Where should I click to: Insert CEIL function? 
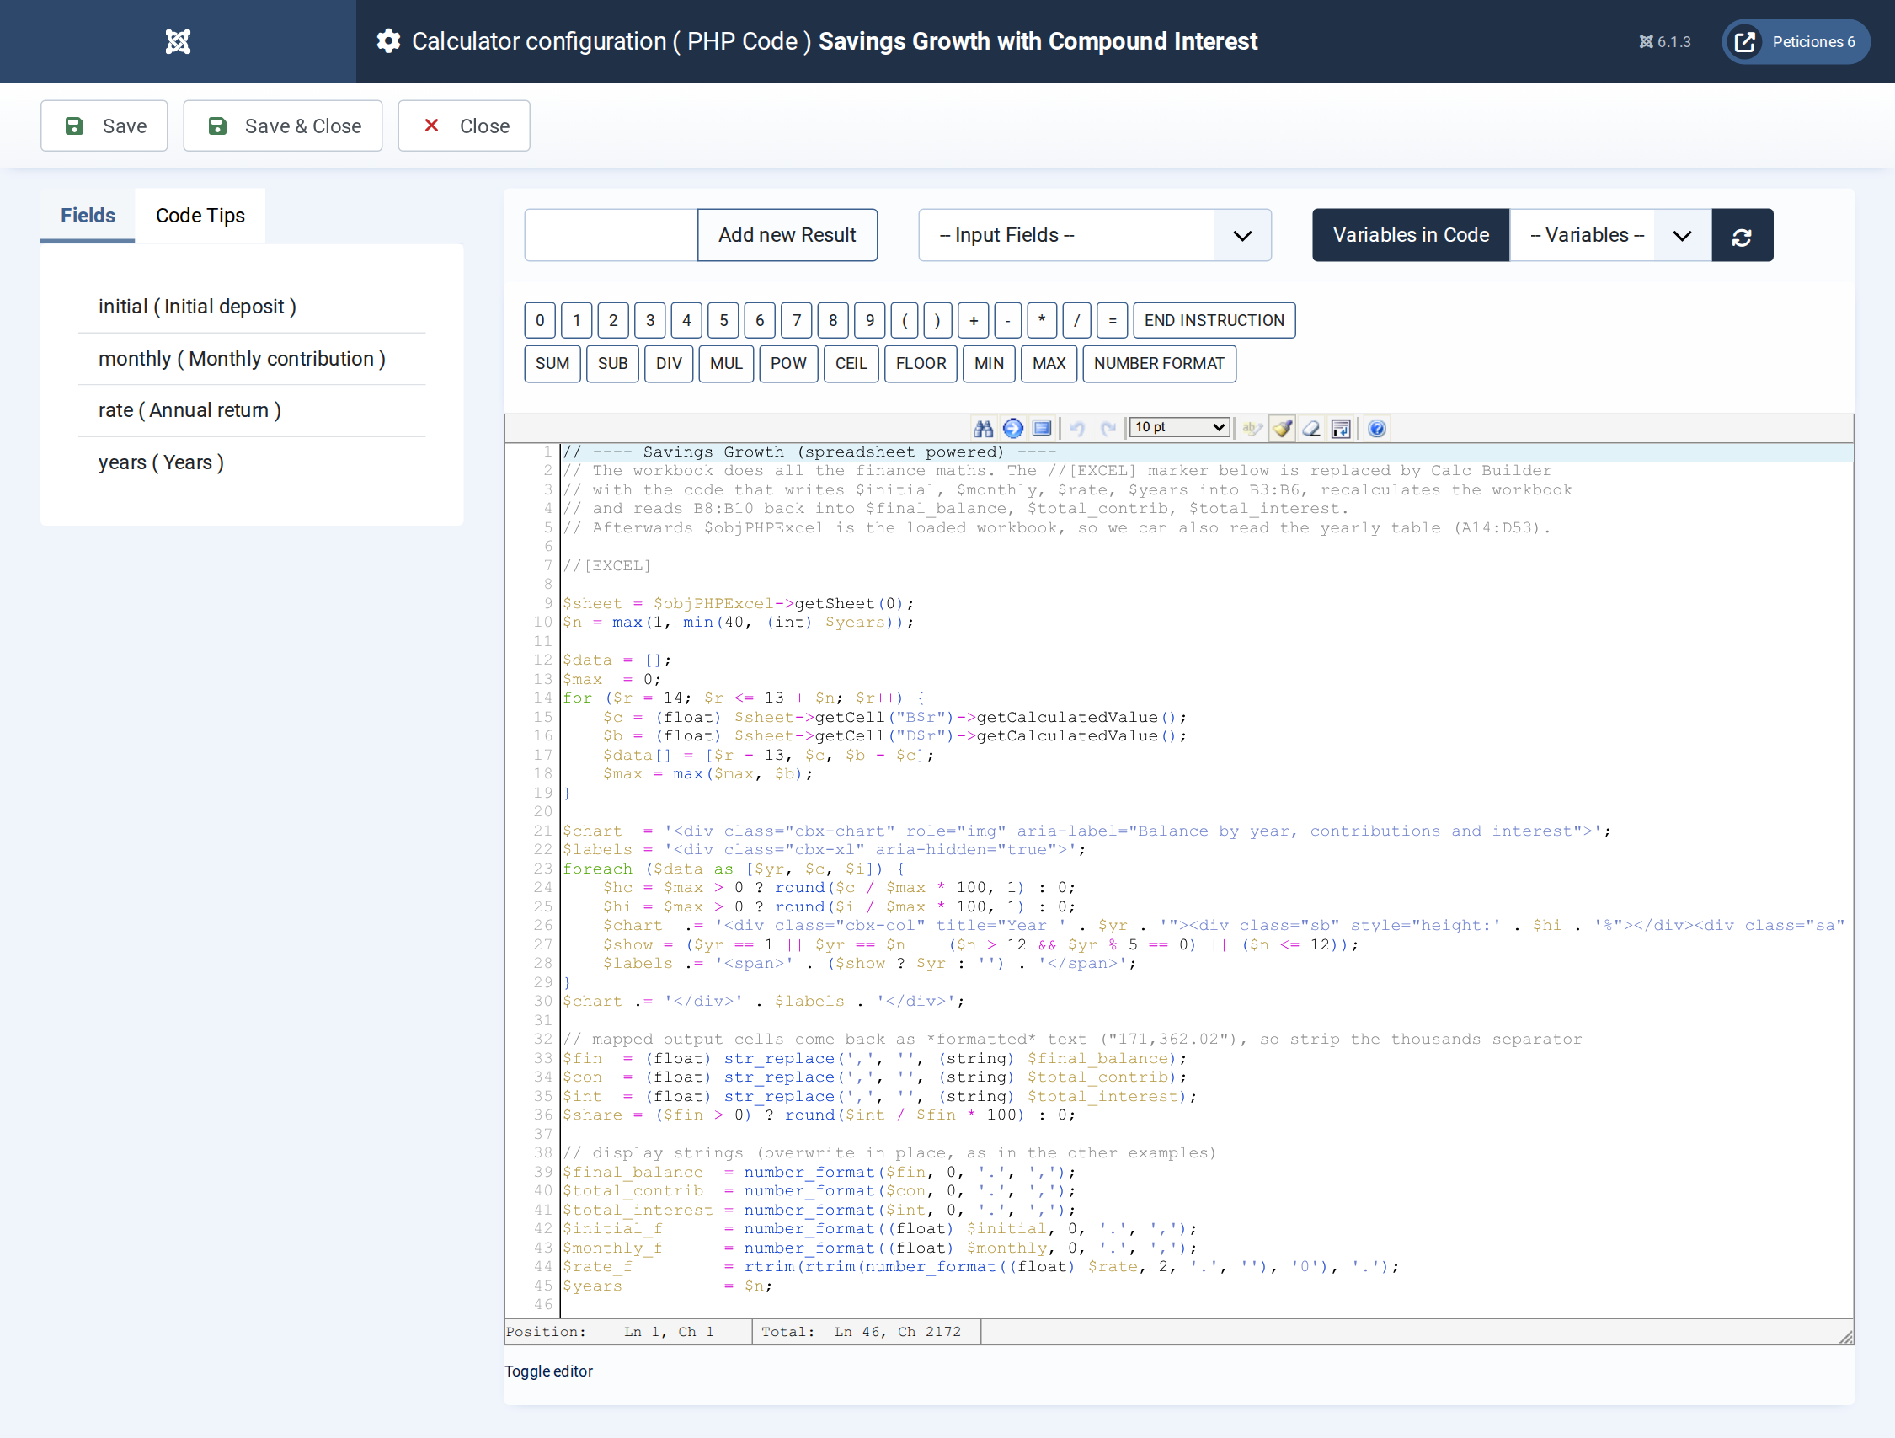tap(851, 363)
